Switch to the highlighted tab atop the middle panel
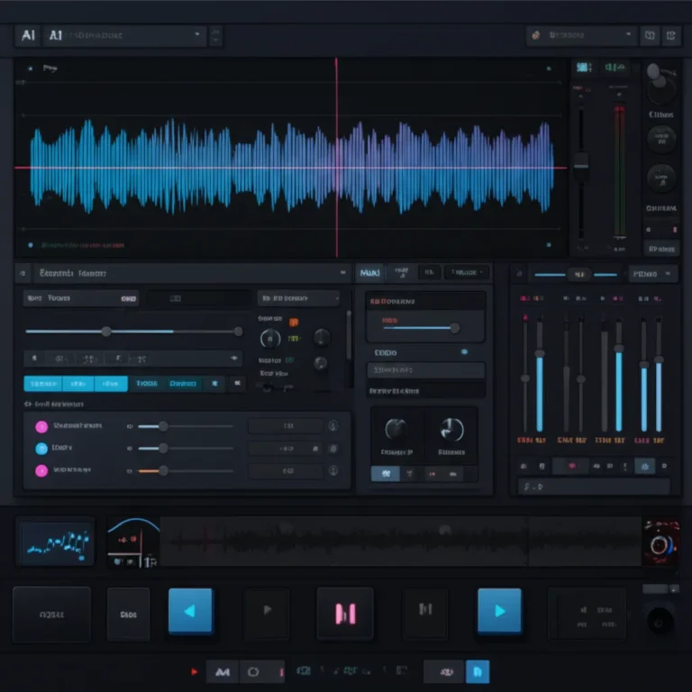 point(369,272)
